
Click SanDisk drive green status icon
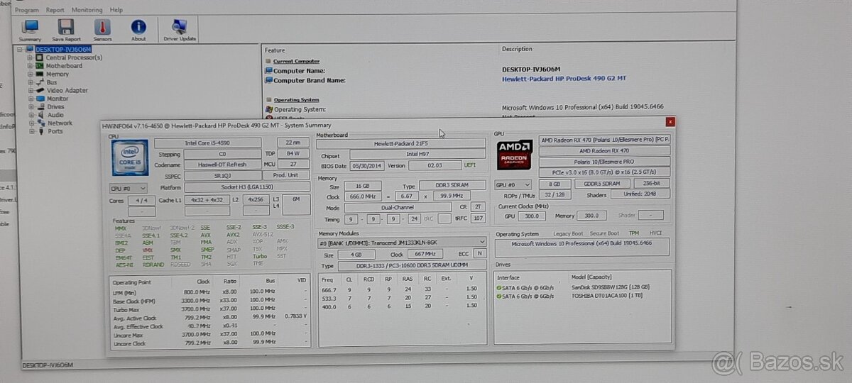click(x=500, y=287)
